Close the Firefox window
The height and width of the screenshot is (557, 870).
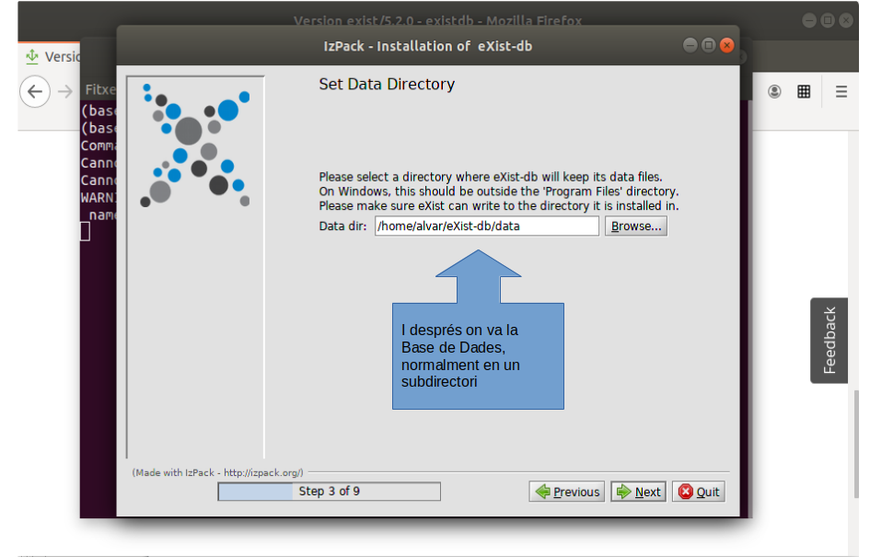point(845,20)
